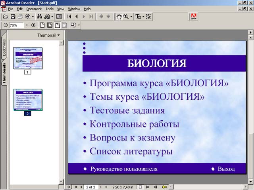Expand the Thumbnail options menu

(49, 35)
